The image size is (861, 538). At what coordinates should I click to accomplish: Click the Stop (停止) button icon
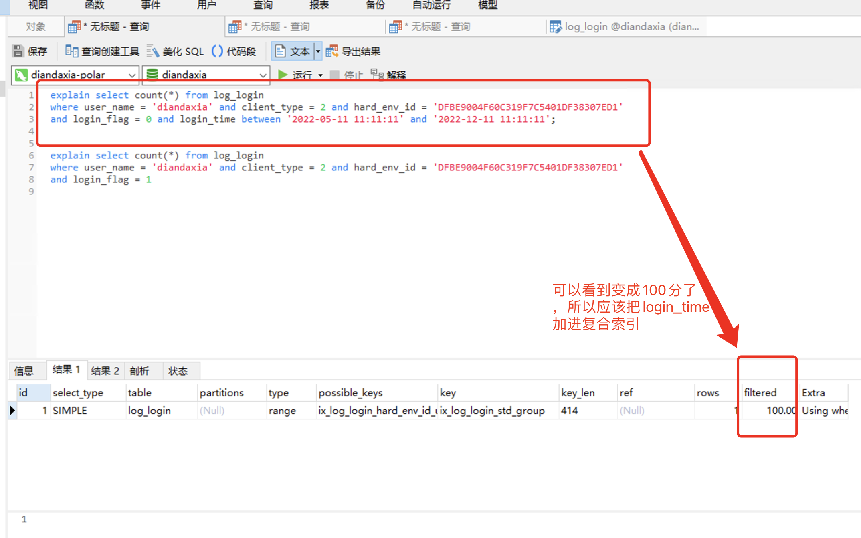334,75
